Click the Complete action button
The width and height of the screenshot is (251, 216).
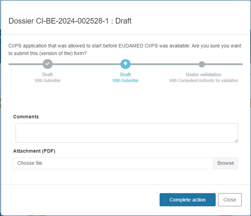coord(187,200)
